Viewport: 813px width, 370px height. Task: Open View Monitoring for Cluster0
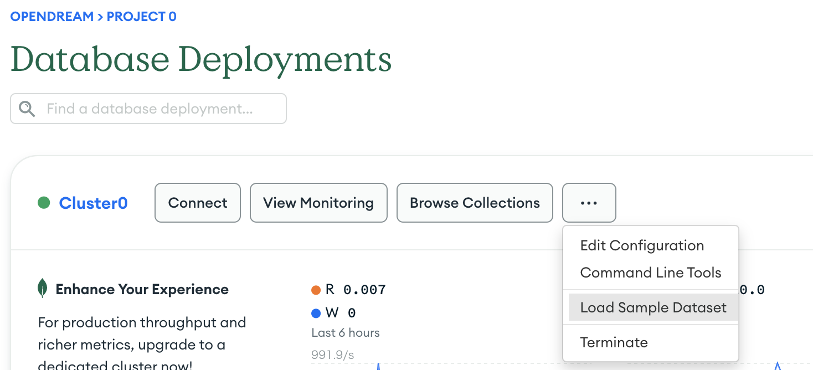point(318,203)
